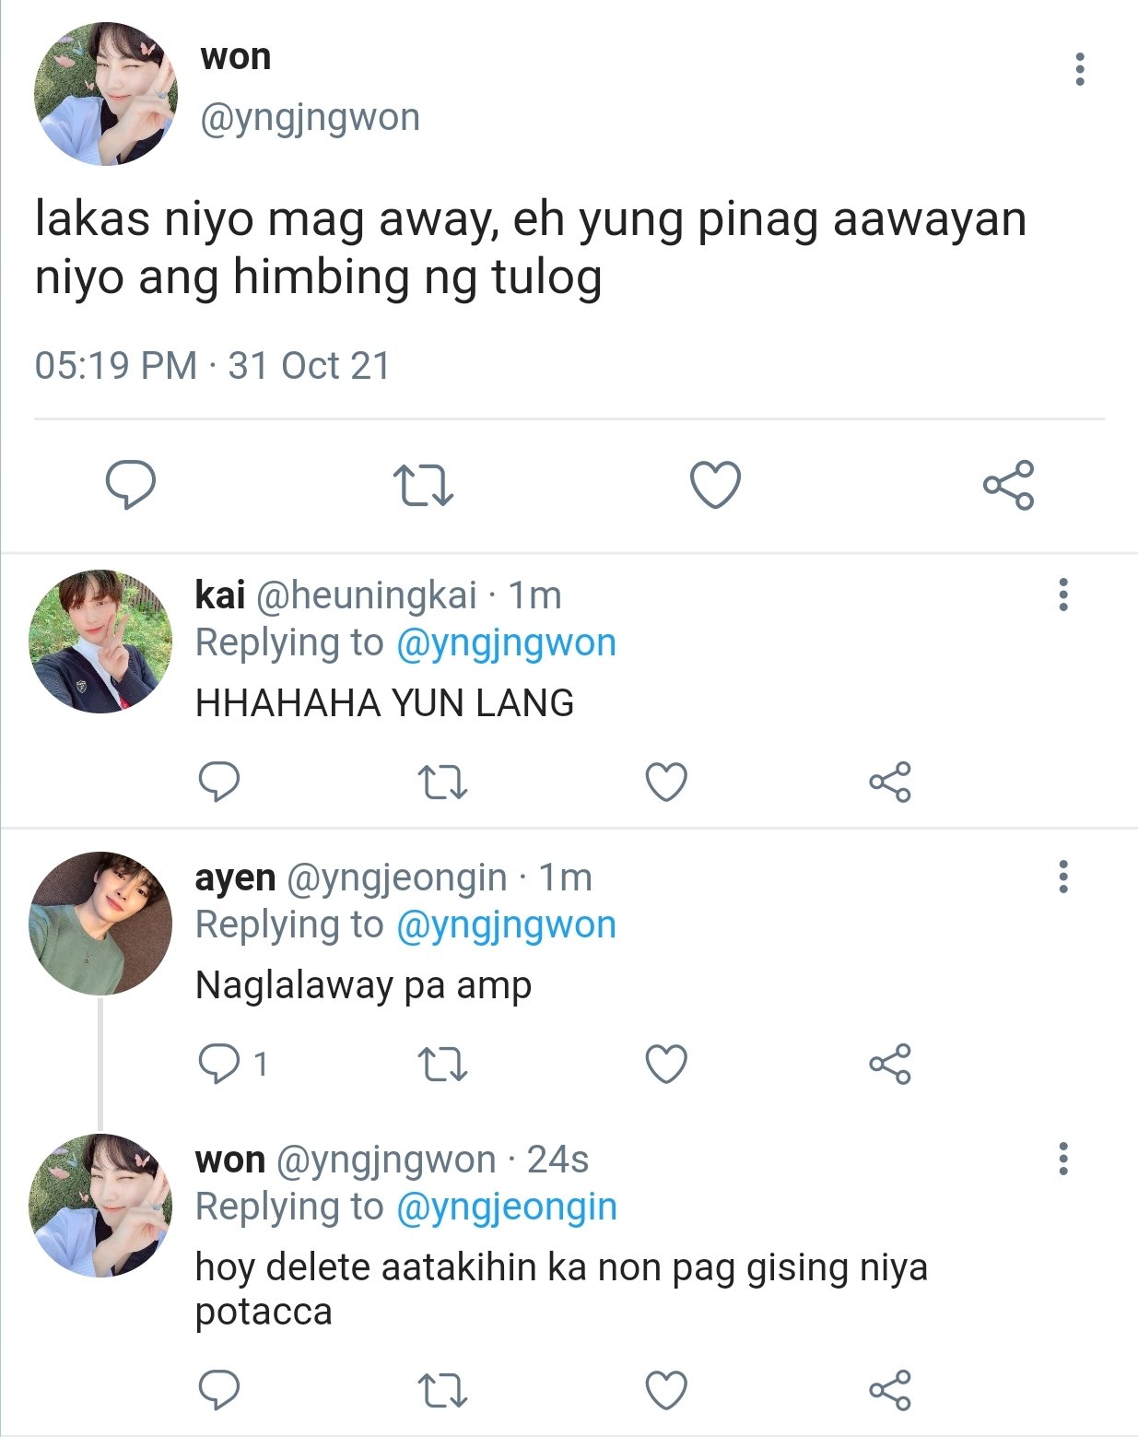1138x1437 pixels.
Task: View won's profile picture in header
Action: pyautogui.click(x=105, y=94)
